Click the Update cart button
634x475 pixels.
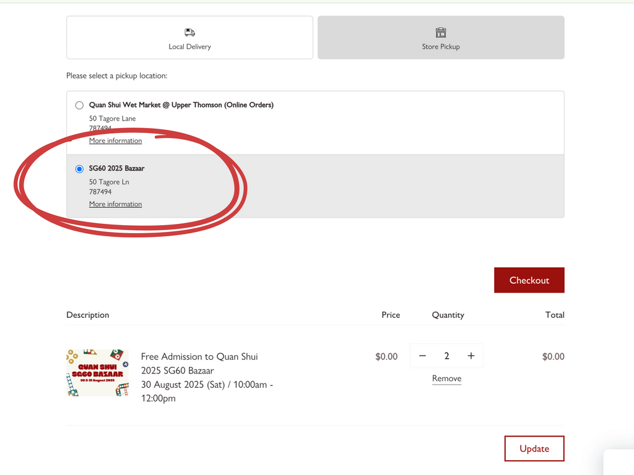click(x=534, y=448)
